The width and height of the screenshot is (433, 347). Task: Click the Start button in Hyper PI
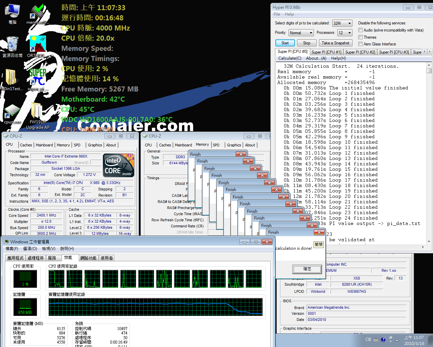tap(285, 43)
